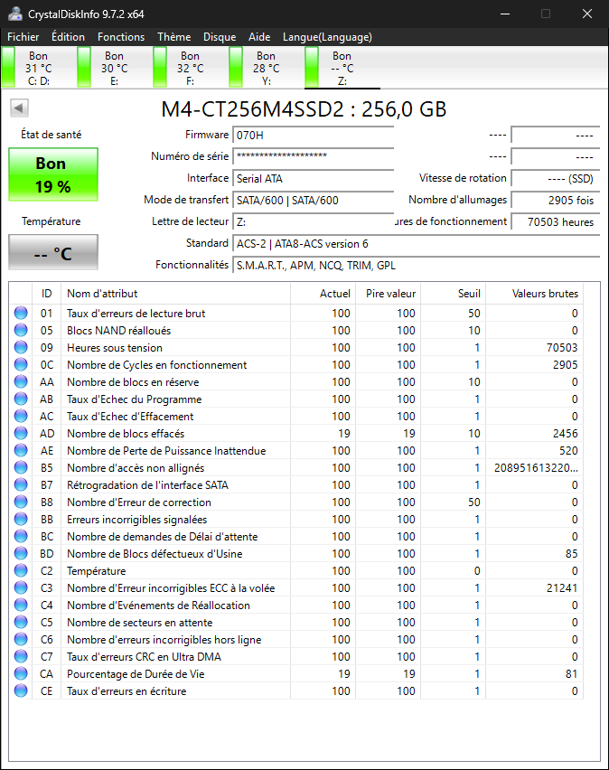Click status circle for Nombre de blocs en réserve
The height and width of the screenshot is (770, 609).
click(x=21, y=381)
